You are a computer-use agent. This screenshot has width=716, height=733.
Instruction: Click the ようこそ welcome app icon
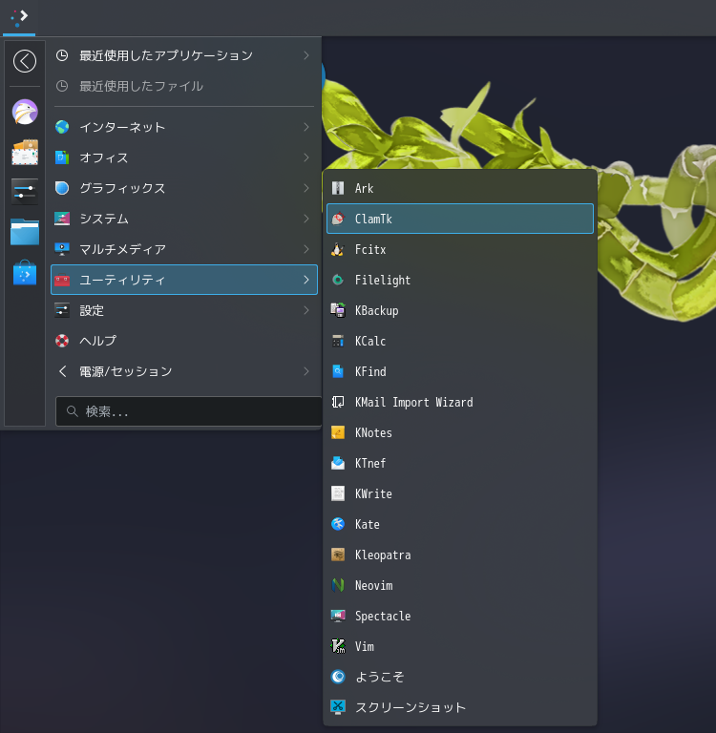tap(338, 677)
